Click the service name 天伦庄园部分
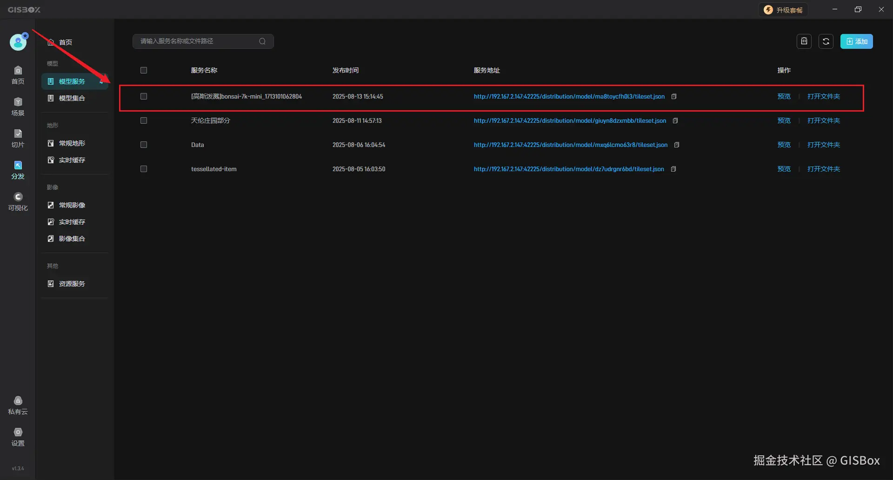This screenshot has width=893, height=480. (210, 120)
